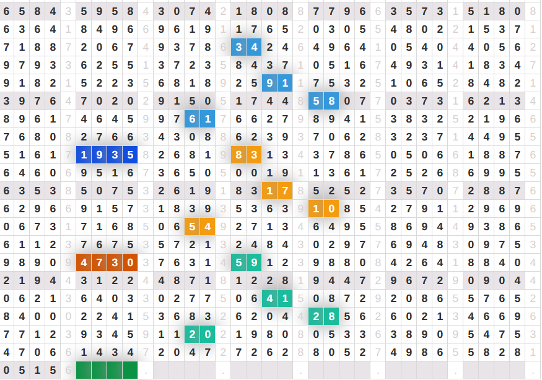Click the blue highlighted 91 cell pair
The width and height of the screenshot is (542, 380).
tap(277, 83)
